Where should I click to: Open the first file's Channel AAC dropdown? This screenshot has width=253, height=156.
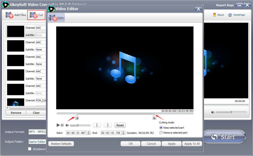[x=41, y=28]
